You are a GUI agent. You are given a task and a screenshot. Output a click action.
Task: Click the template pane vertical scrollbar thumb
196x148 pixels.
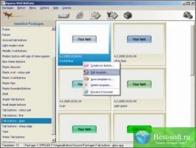pos(192,50)
